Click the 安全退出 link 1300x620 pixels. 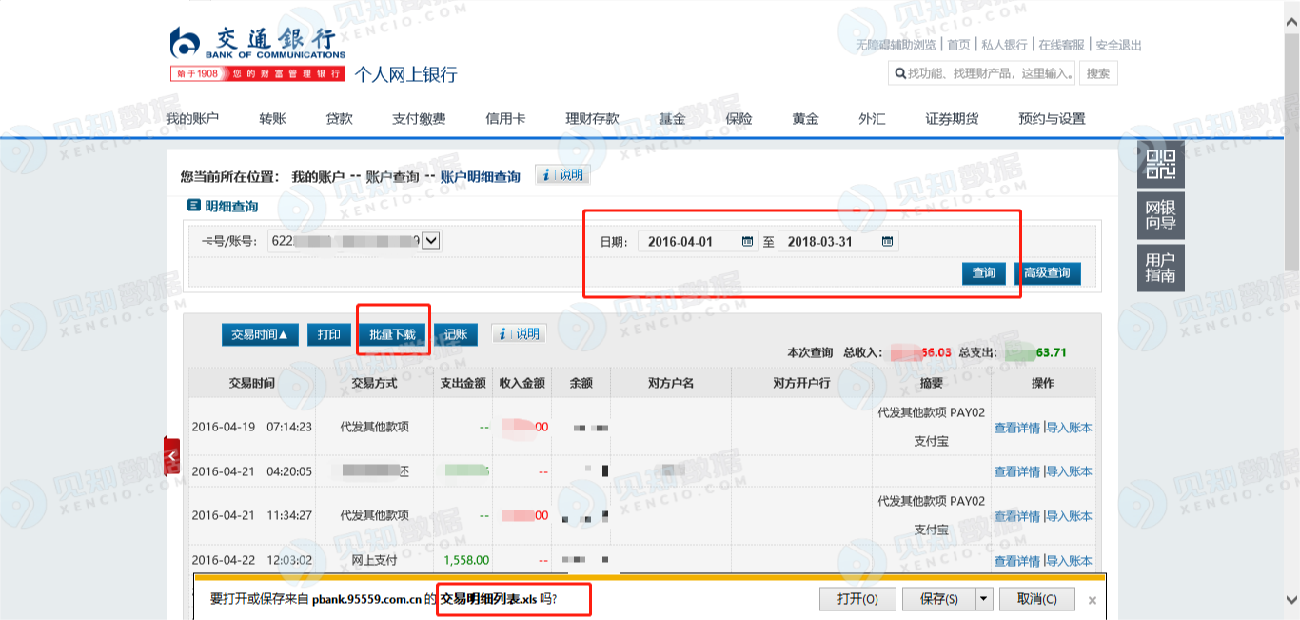pyautogui.click(x=1118, y=45)
